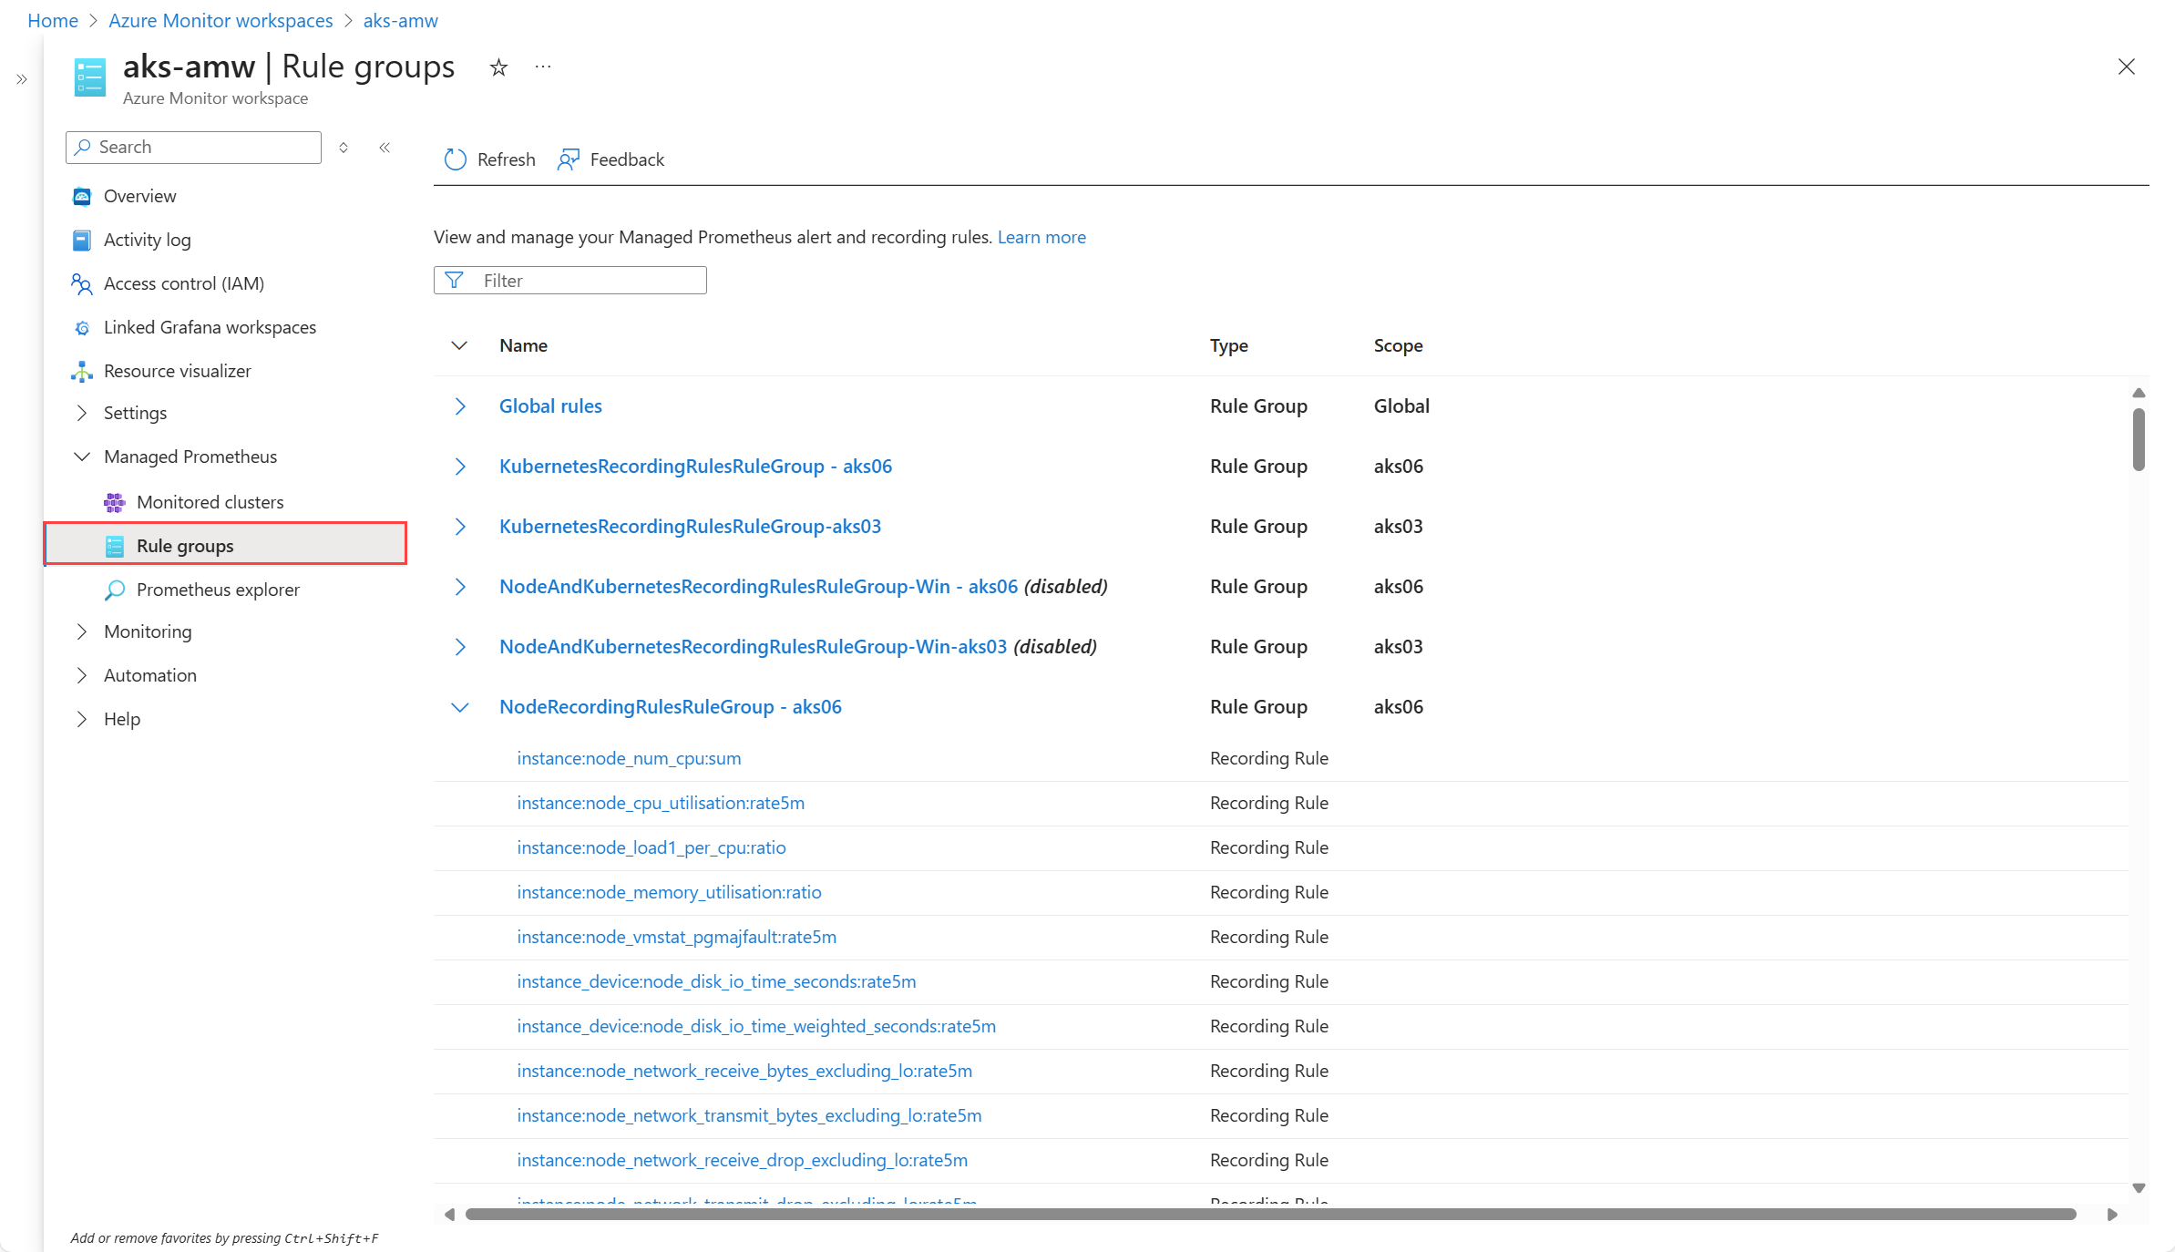The width and height of the screenshot is (2175, 1252).
Task: Expand the Global rules row
Action: (460, 406)
